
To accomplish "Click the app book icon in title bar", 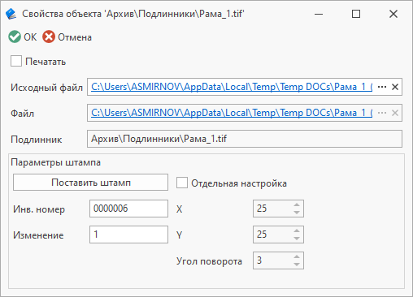I will click(x=11, y=14).
